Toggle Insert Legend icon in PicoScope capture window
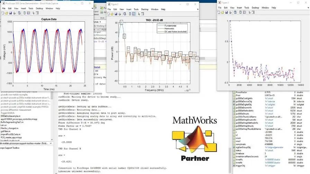 click(28, 13)
